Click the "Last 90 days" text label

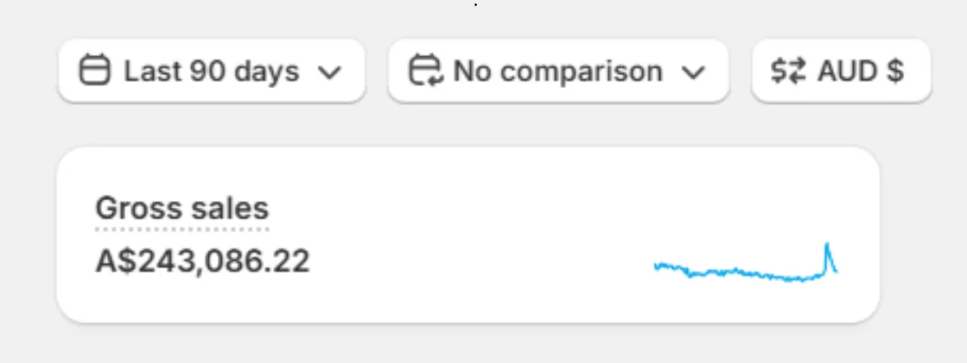[212, 72]
